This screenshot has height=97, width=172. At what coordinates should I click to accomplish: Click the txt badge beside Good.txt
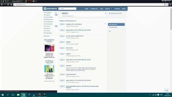[x=62, y=66]
